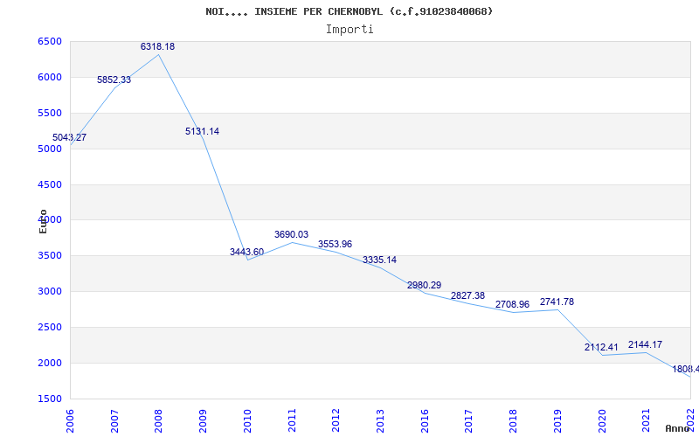Select the 5043.27 data label
Screen dimensions: 699x437
[x=70, y=137]
